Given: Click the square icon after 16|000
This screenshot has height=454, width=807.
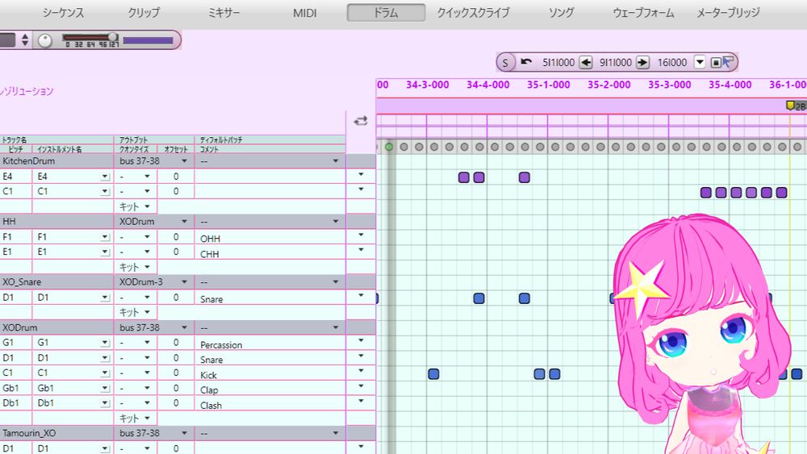Looking at the screenshot, I should pyautogui.click(x=715, y=63).
